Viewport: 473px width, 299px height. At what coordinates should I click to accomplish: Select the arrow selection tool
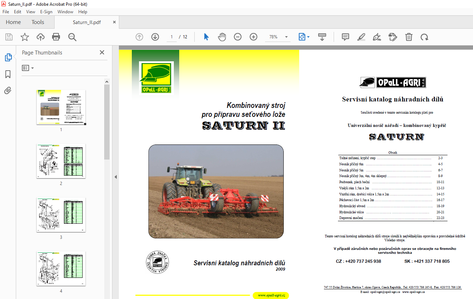click(x=206, y=37)
